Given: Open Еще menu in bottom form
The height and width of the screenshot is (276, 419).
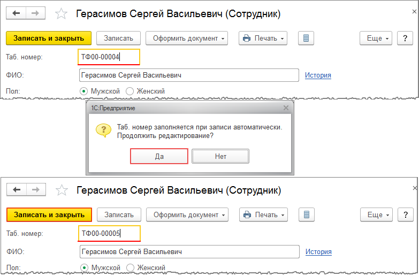Looking at the screenshot, I should pos(376,215).
